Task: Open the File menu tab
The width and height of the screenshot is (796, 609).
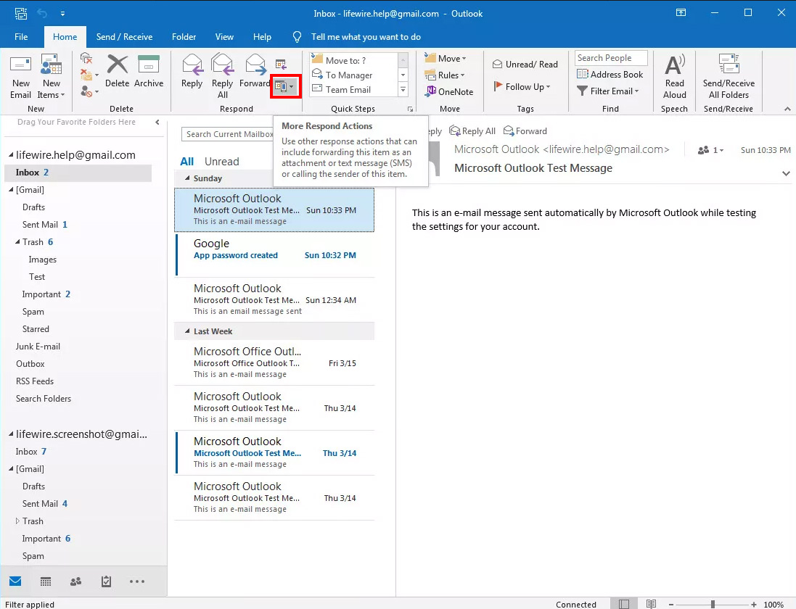Action: click(x=21, y=37)
